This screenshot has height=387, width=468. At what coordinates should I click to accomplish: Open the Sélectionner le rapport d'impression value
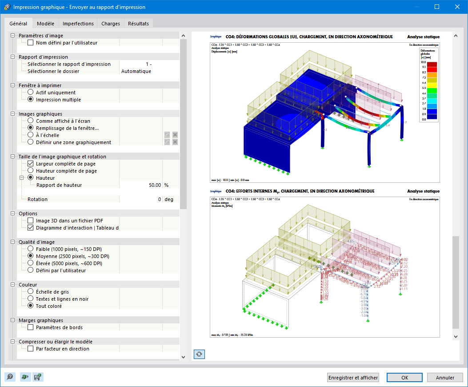click(149, 64)
